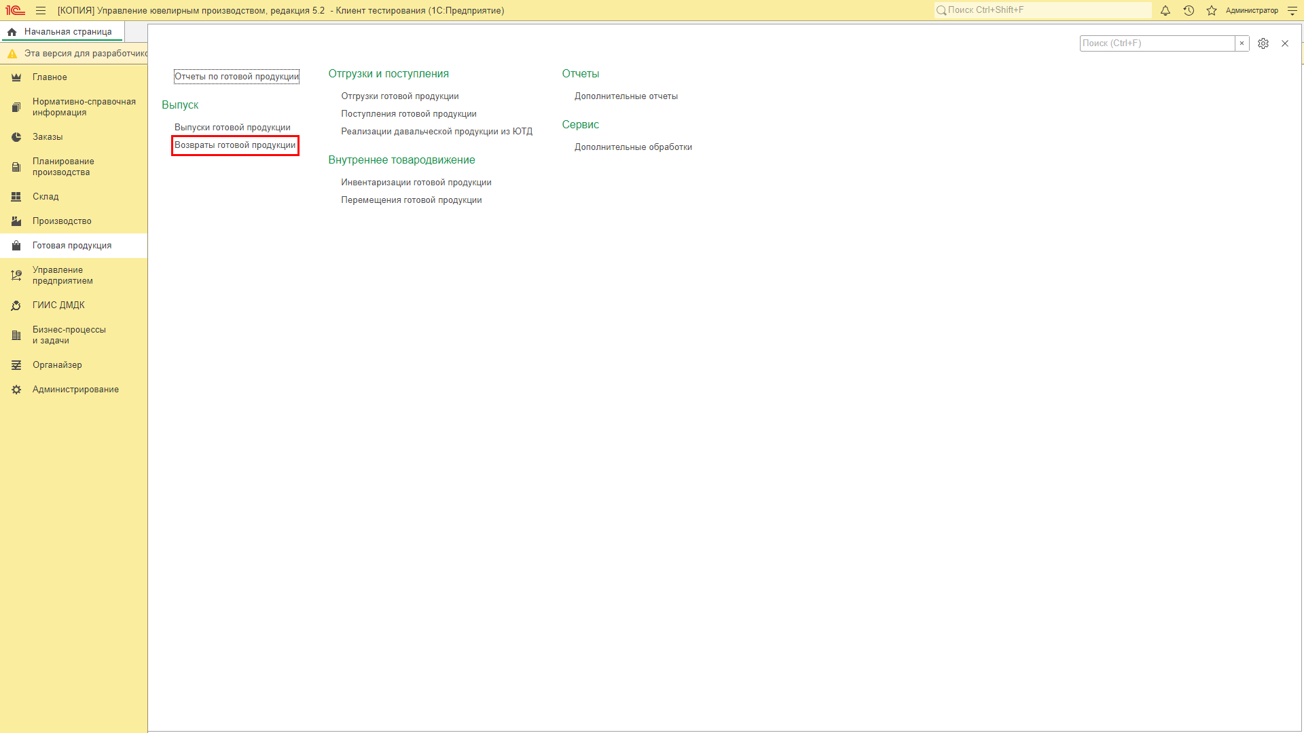Open Возвраты готовой продукции
Screen dimensions: 1304x733
click(235, 145)
